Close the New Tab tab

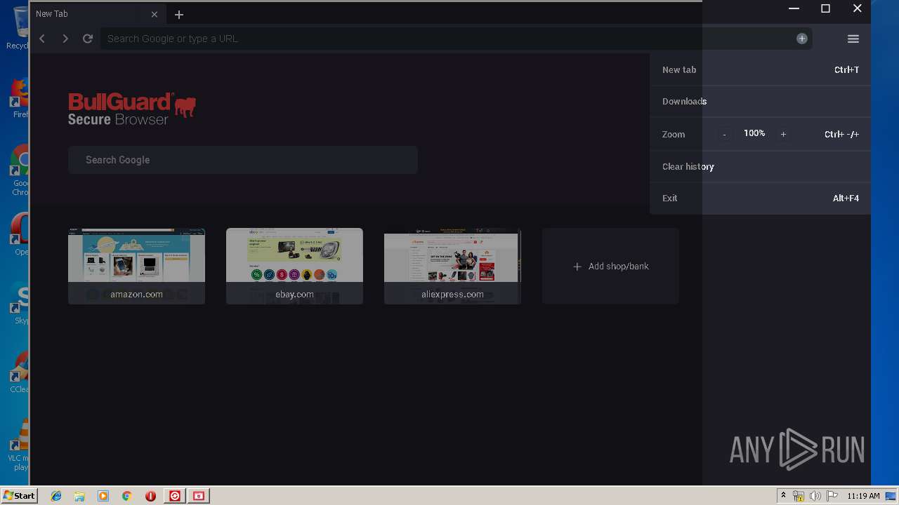click(155, 14)
